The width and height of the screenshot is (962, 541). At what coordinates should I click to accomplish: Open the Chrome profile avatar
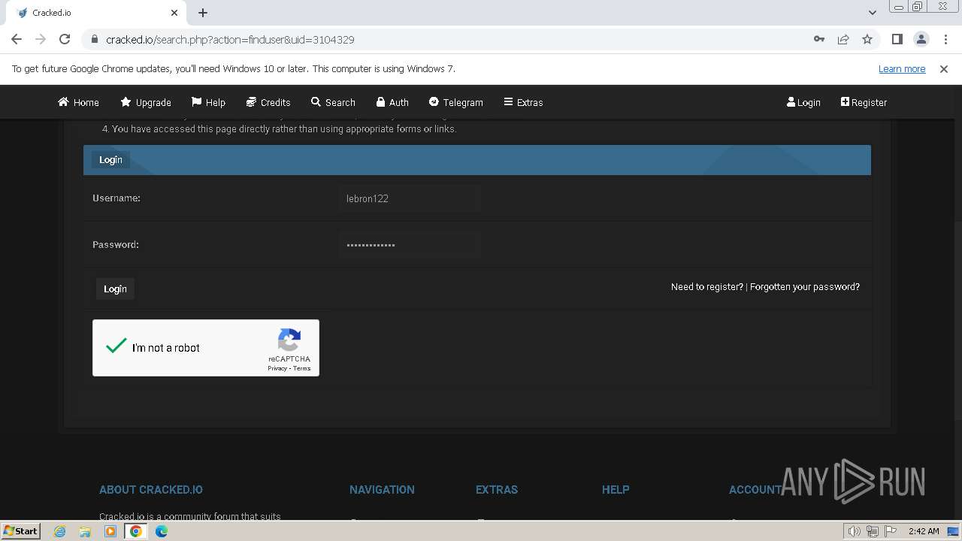click(921, 39)
